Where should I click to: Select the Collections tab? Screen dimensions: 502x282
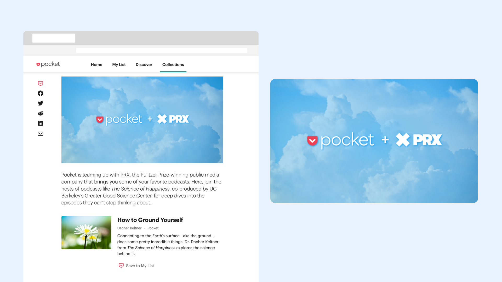173,64
